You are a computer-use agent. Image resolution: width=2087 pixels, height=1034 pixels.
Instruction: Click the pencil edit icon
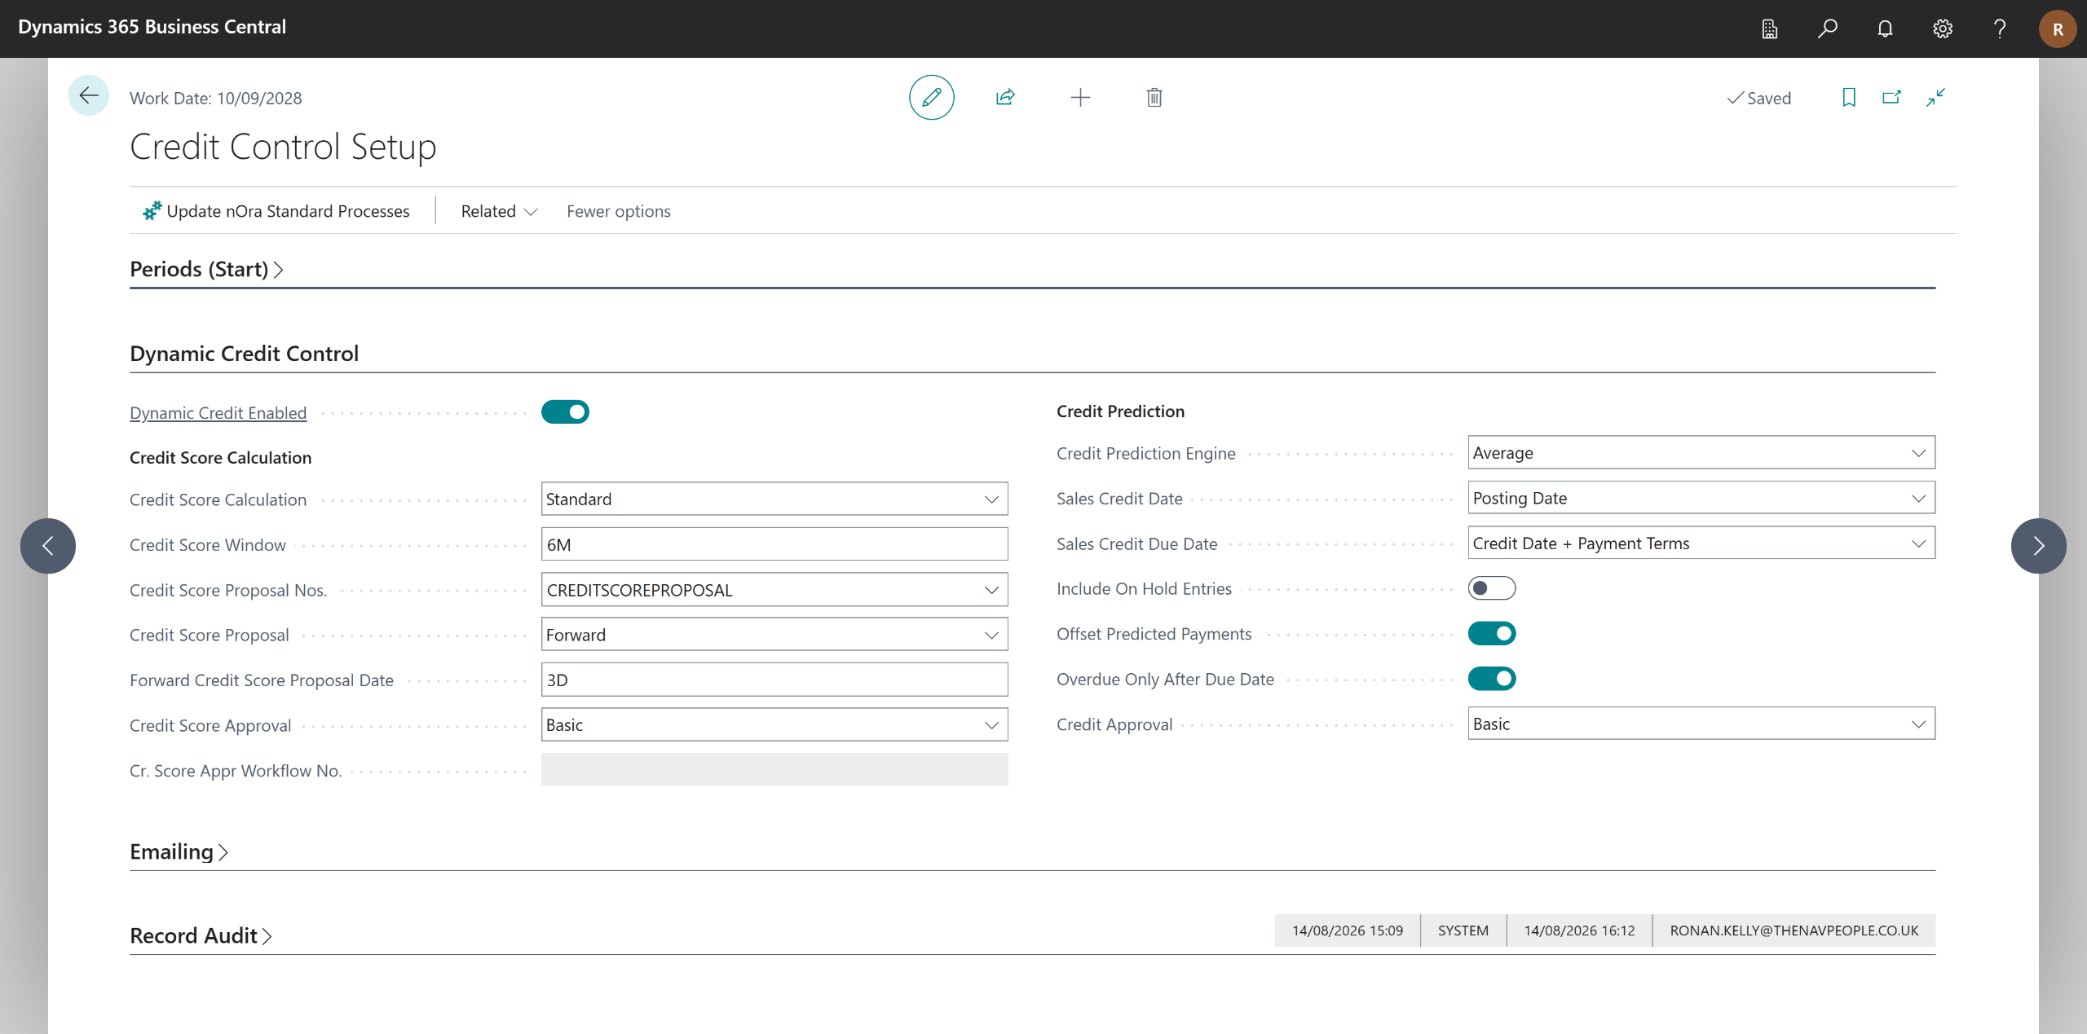[x=931, y=98]
